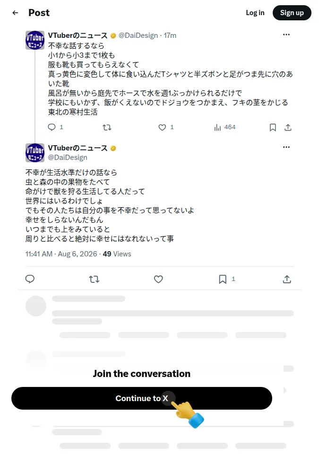Repost the main post
This screenshot has height=456, width=319.
94,279
